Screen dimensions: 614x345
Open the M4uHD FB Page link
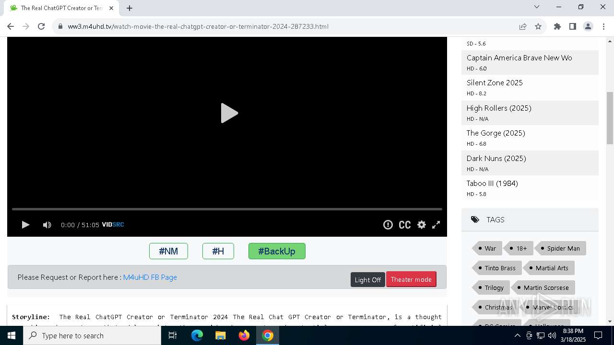[150, 277]
